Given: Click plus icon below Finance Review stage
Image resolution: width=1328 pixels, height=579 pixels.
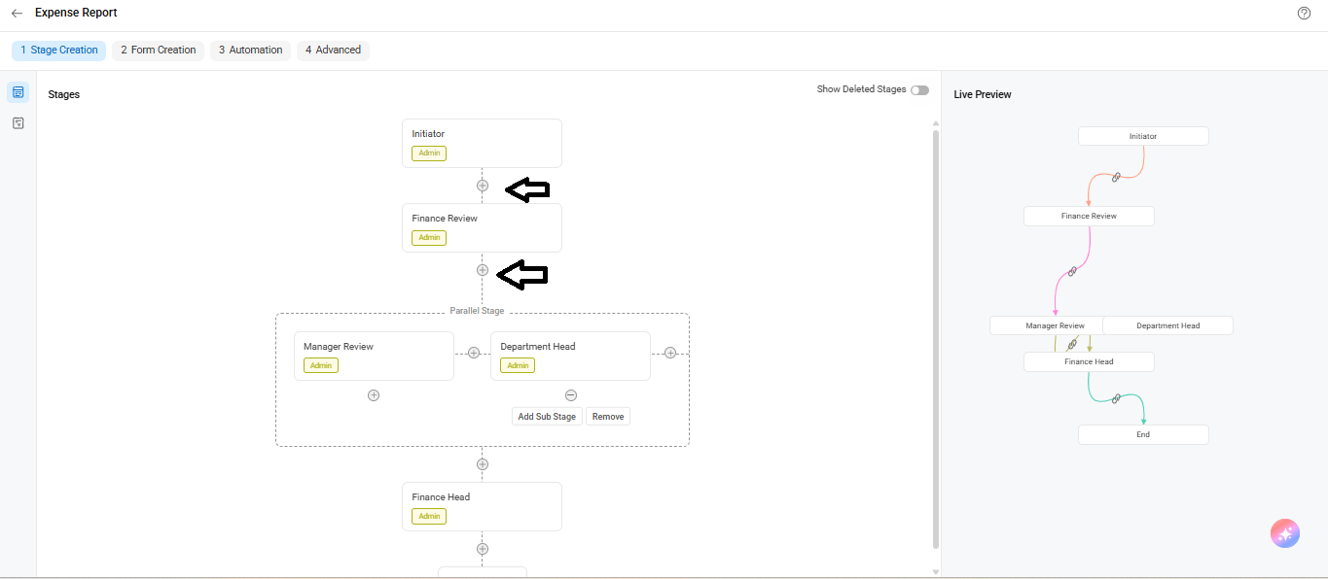Looking at the screenshot, I should pos(483,270).
